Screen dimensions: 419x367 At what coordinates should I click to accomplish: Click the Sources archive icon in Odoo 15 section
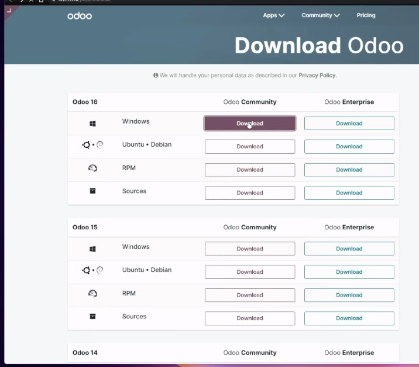[x=92, y=317]
